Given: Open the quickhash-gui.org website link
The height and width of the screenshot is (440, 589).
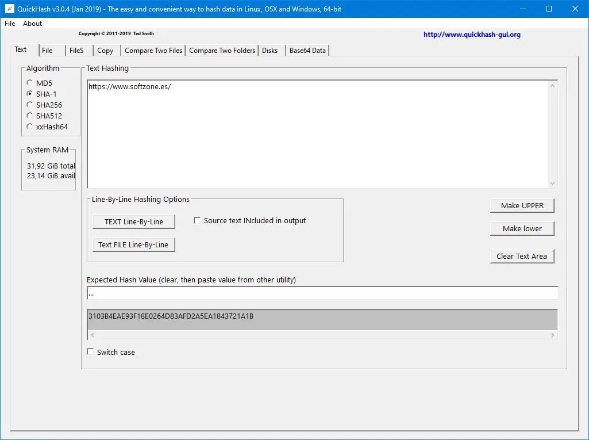Looking at the screenshot, I should point(472,35).
